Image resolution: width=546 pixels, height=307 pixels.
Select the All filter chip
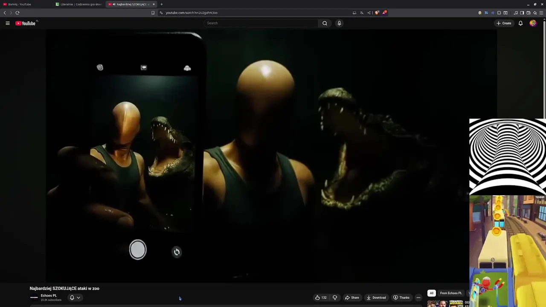click(x=432, y=293)
